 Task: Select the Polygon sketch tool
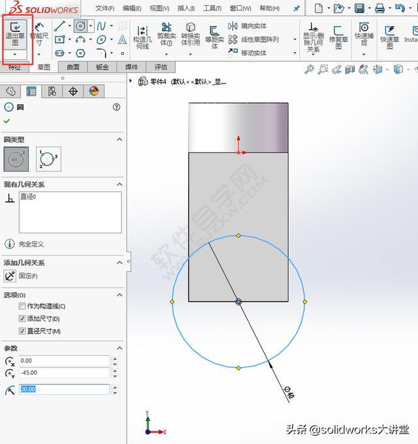[x=80, y=53]
